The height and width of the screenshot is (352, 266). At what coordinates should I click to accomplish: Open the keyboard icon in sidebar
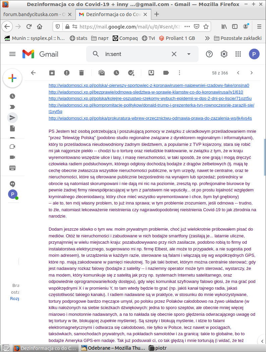click(12, 168)
